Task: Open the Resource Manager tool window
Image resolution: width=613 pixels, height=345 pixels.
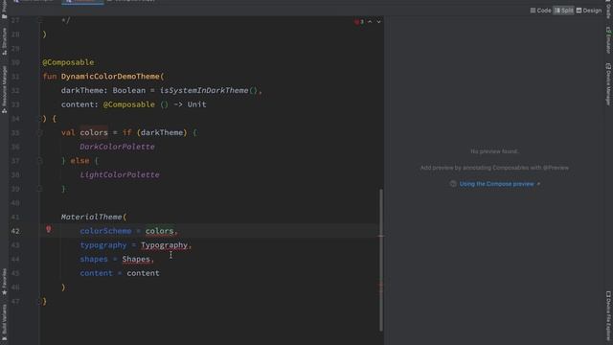Action: 4,89
